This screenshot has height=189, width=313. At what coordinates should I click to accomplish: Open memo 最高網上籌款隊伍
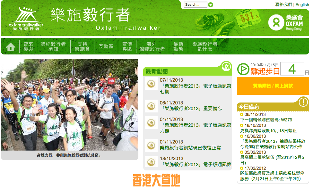tap(272, 160)
